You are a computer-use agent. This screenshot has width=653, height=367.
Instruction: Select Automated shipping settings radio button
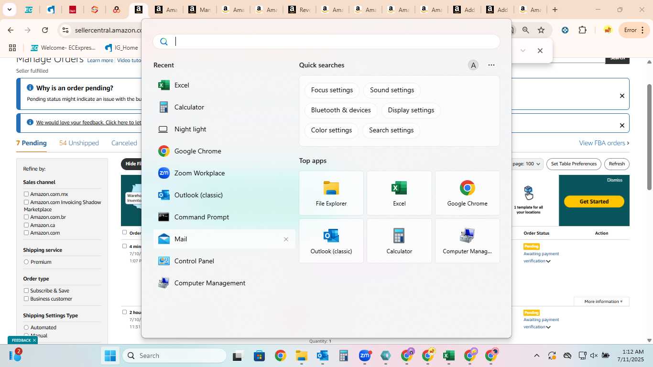coord(26,327)
